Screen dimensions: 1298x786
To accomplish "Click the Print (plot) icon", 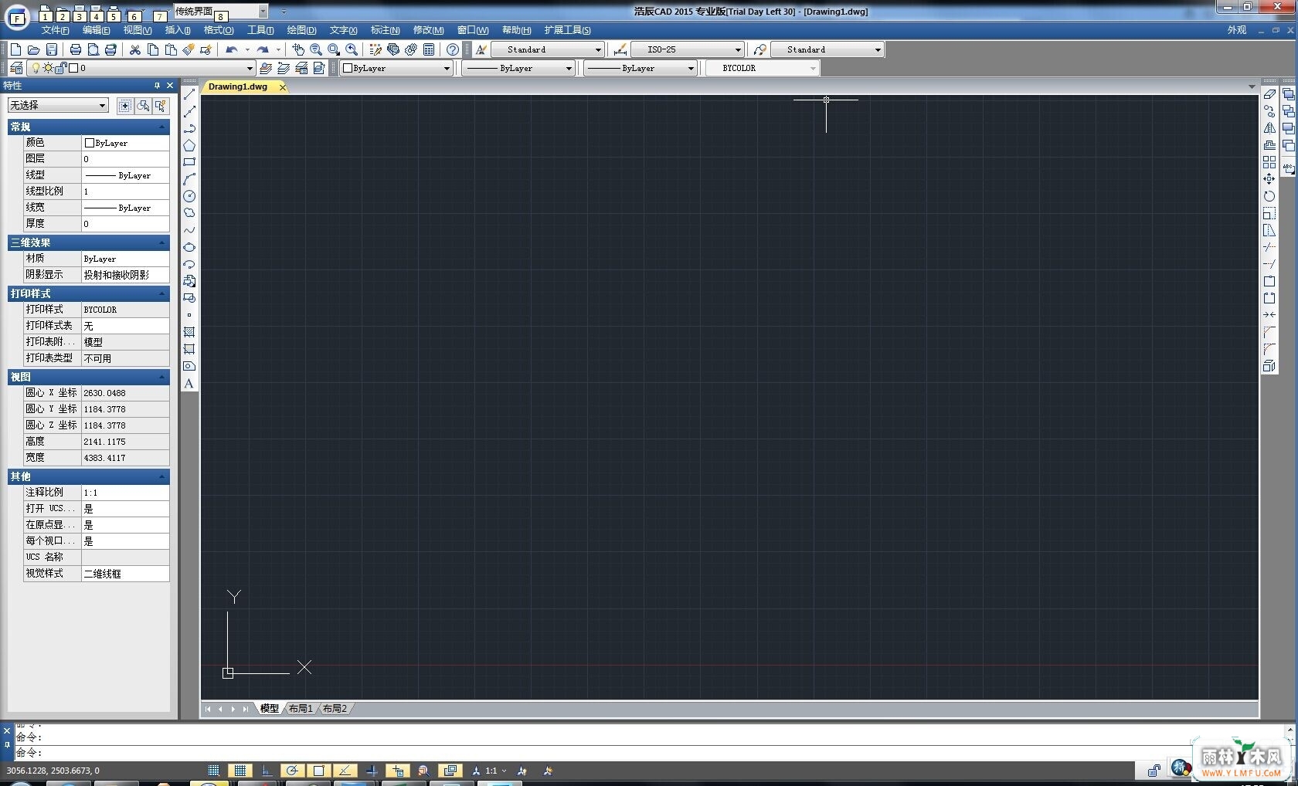I will pyautogui.click(x=75, y=49).
